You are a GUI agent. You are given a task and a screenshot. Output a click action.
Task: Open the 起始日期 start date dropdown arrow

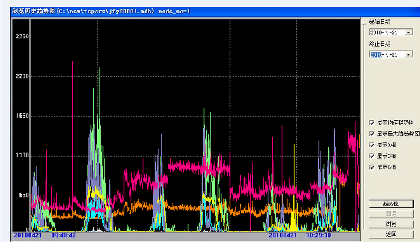(x=409, y=32)
